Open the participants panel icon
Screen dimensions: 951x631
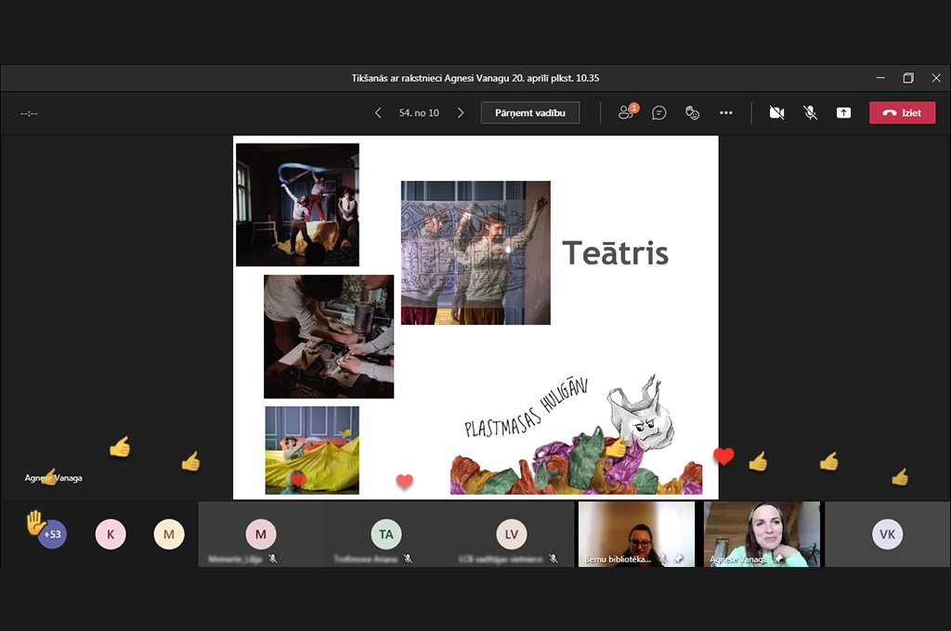(x=627, y=112)
